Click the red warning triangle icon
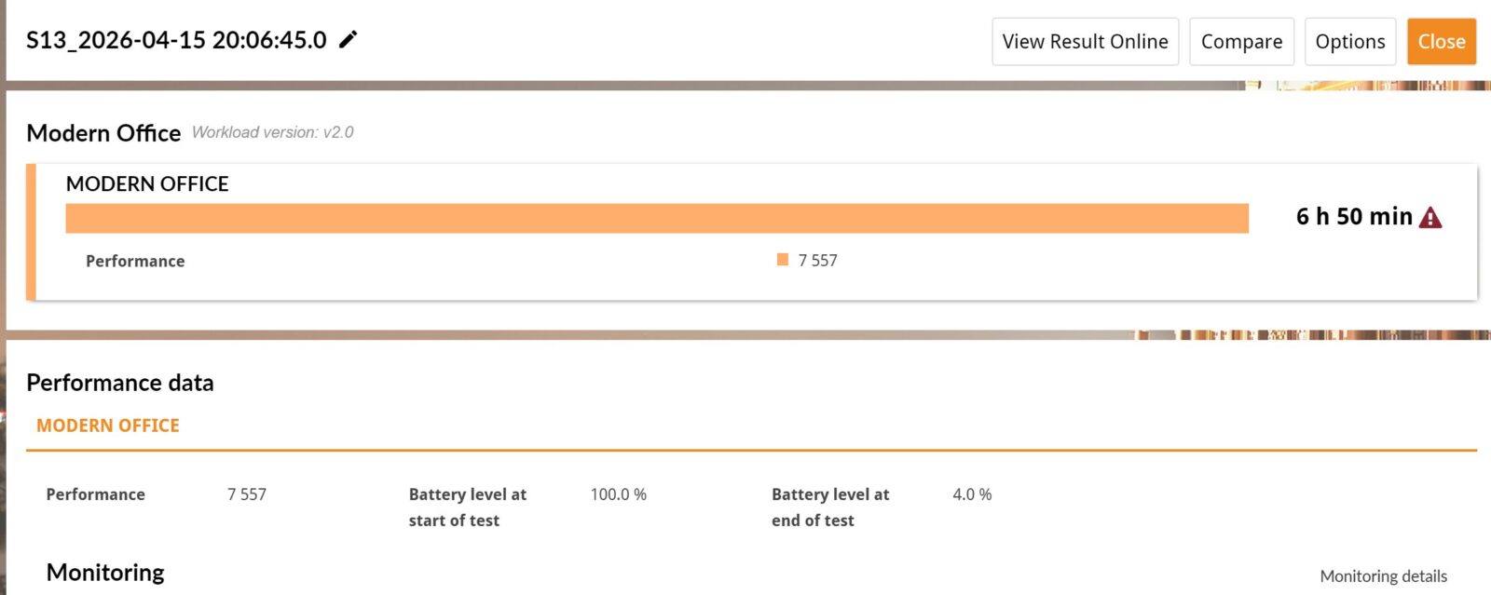The width and height of the screenshot is (1491, 595). pos(1429,218)
